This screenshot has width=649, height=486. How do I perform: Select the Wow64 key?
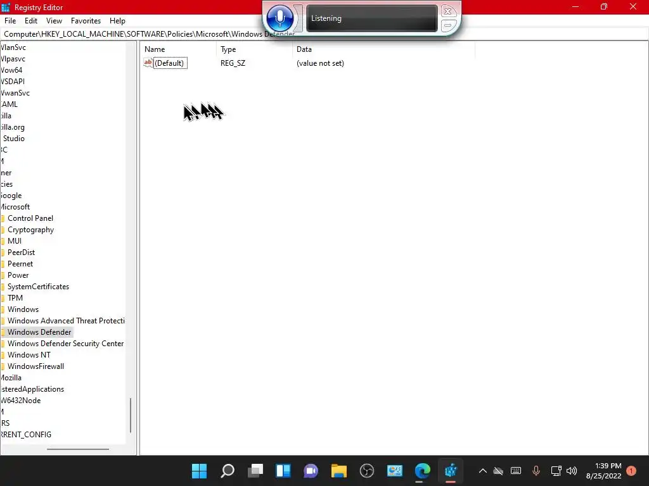click(11, 70)
